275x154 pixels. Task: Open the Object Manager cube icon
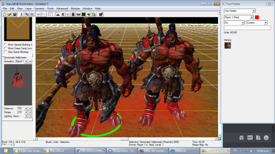click(x=88, y=14)
